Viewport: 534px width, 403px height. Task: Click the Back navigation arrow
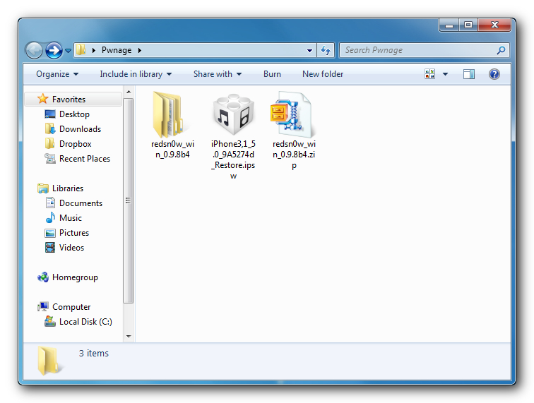point(34,50)
